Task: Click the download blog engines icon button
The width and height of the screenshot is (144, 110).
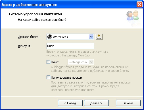Action: pos(99,37)
